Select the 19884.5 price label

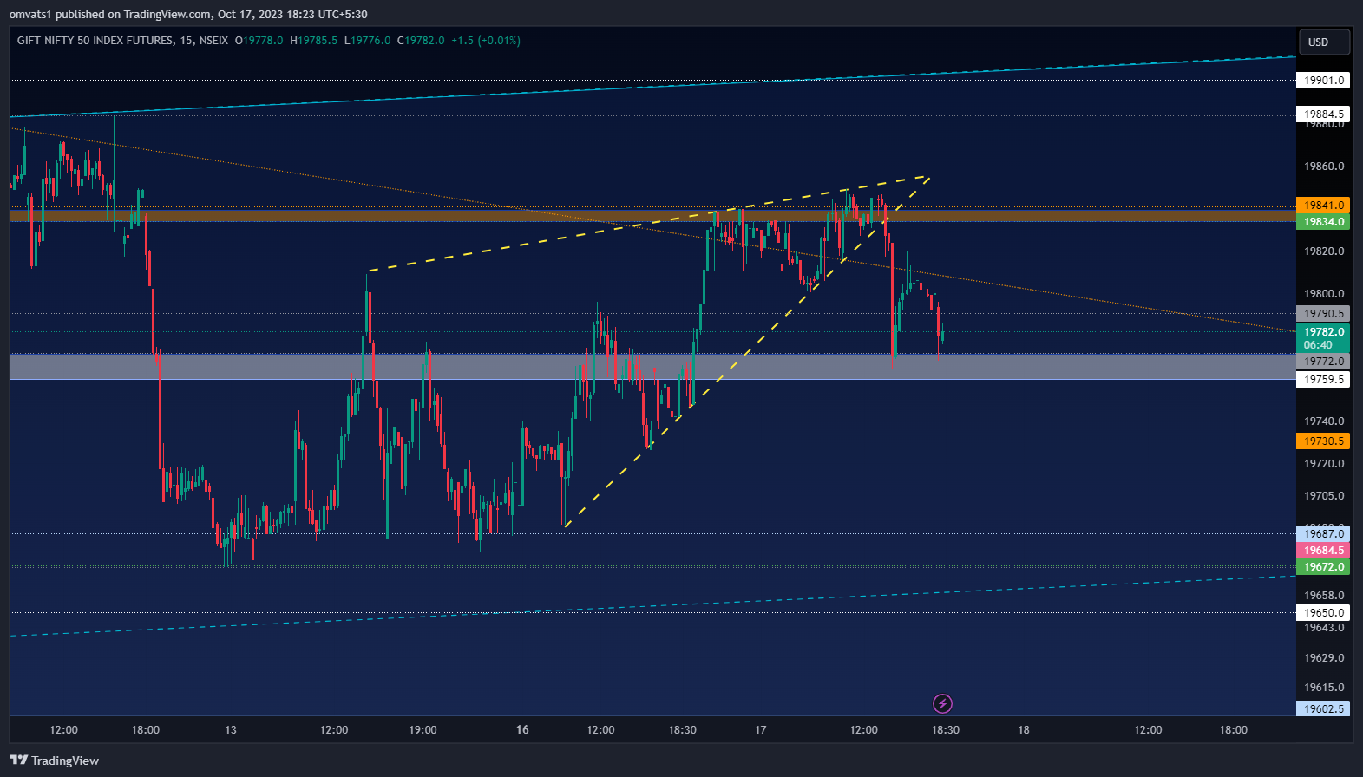point(1323,114)
